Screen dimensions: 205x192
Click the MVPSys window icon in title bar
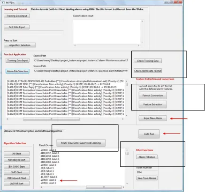coord(3,2)
